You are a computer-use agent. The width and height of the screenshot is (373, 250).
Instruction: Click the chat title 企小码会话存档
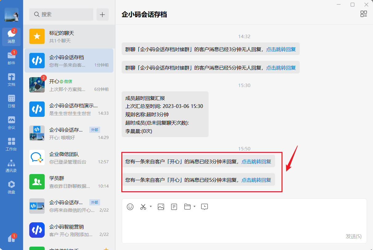click(x=144, y=14)
